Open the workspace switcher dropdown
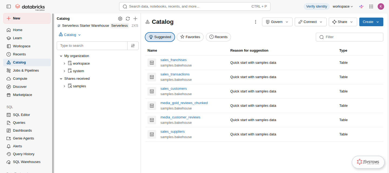 point(343,6)
